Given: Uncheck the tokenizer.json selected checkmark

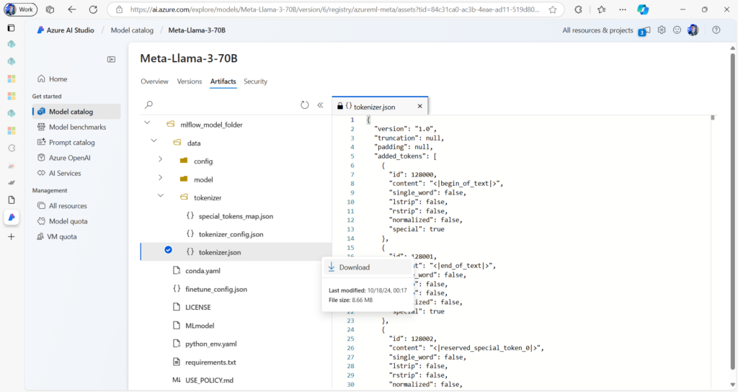Looking at the screenshot, I should click(x=168, y=250).
